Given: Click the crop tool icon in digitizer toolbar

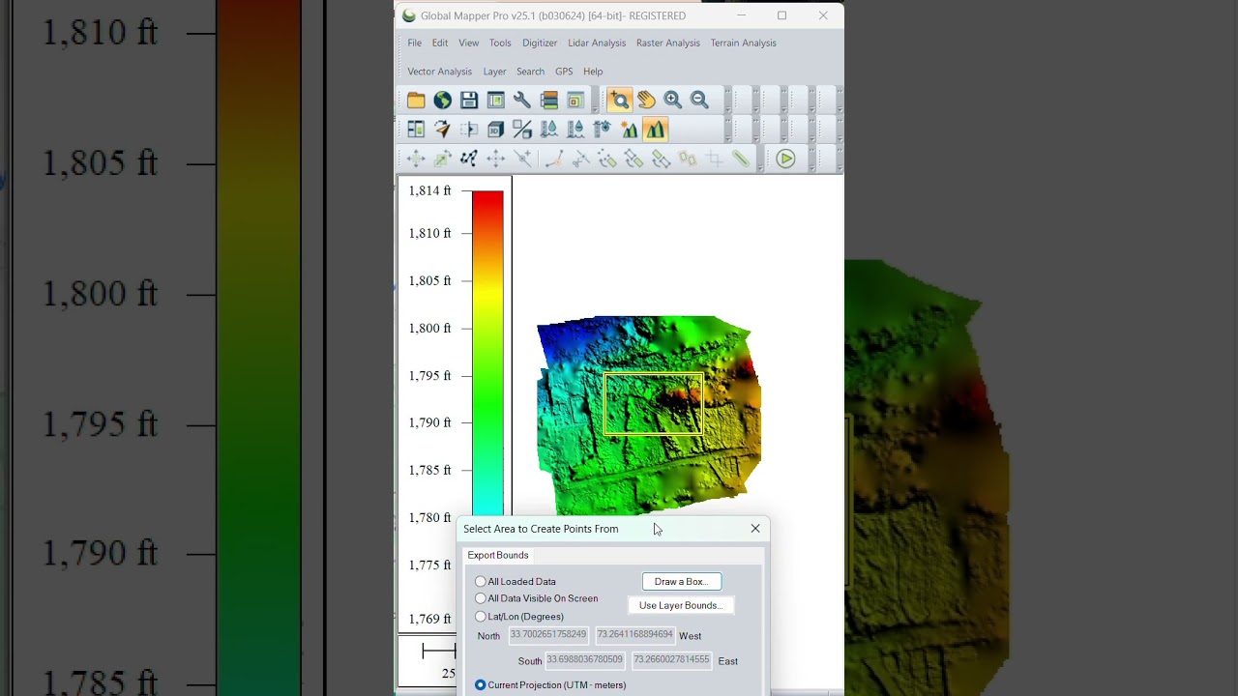Looking at the screenshot, I should [x=715, y=159].
